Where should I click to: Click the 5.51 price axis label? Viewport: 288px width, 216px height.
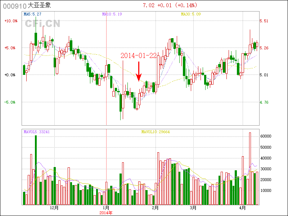tap(264, 21)
